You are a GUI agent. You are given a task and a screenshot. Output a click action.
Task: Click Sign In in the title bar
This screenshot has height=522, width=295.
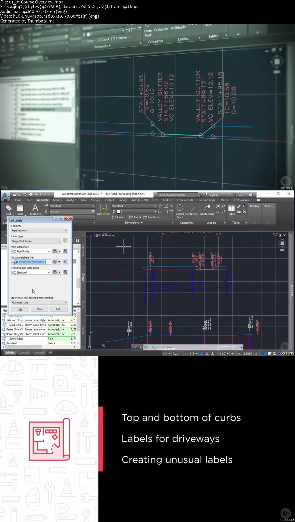213,195
